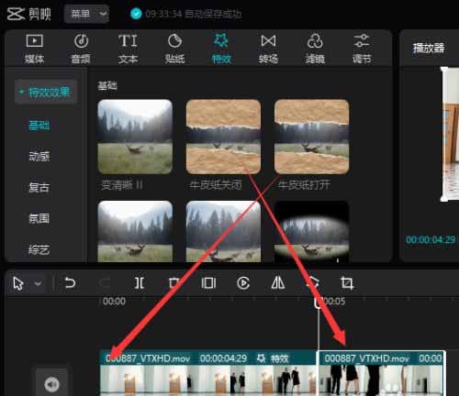Click the mirror flip icon
459x396 pixels.
point(278,283)
